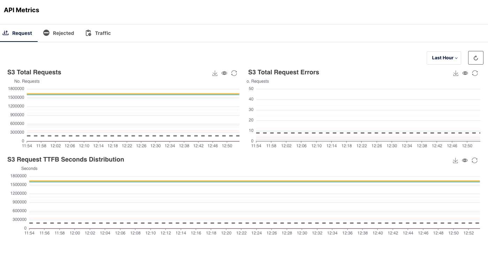488x261 pixels.
Task: Reload the S3 Total Request Errors chart
Action: (x=475, y=73)
